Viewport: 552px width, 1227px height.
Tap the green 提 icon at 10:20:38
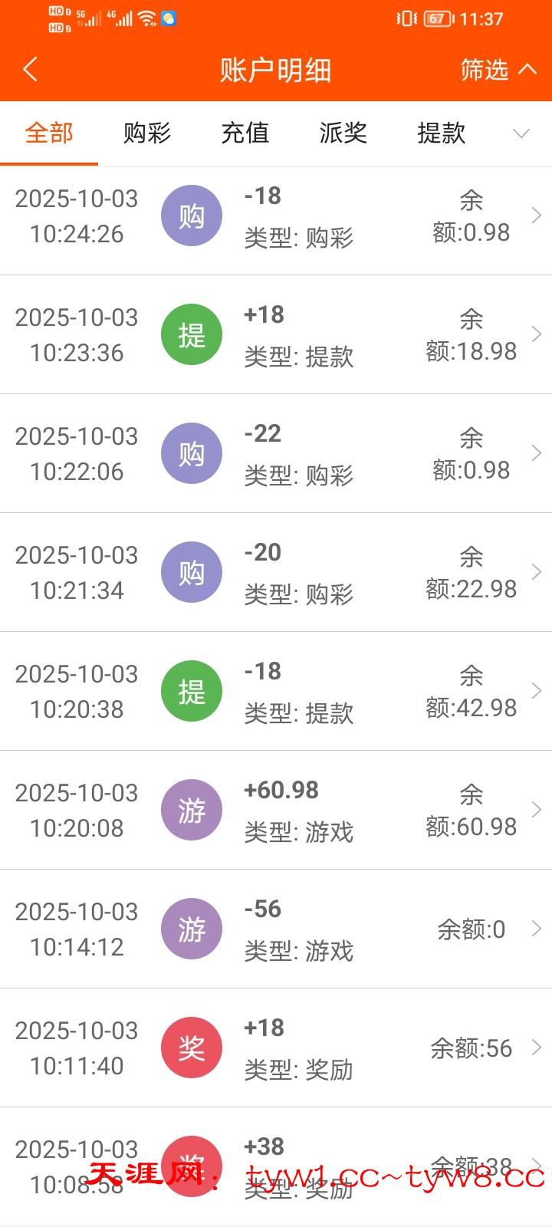coord(192,691)
